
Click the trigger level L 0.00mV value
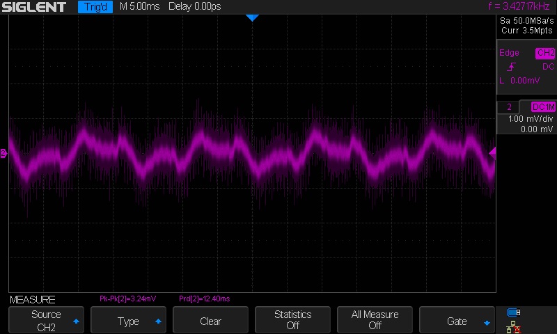click(519, 81)
